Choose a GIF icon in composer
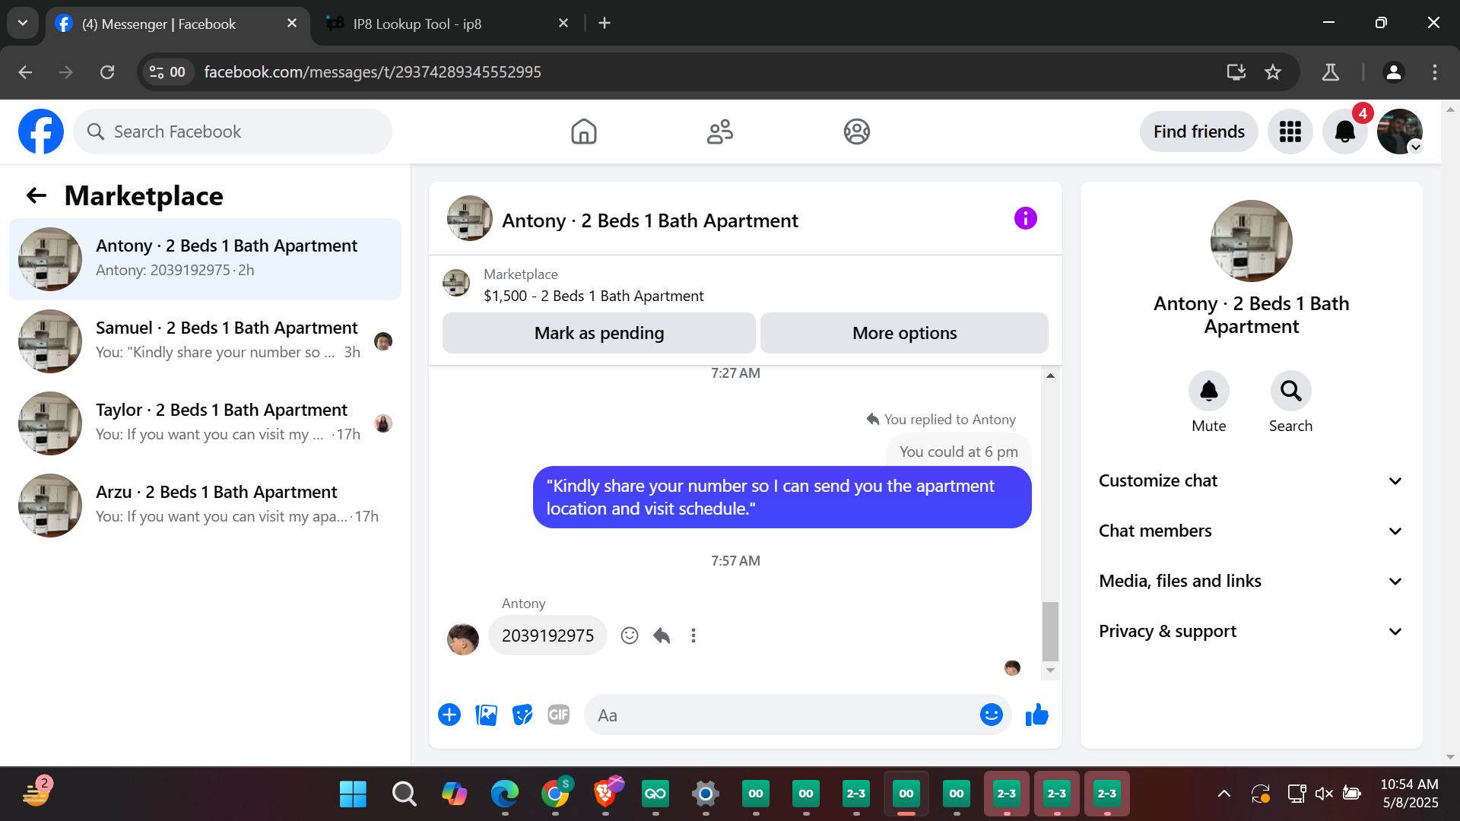This screenshot has width=1460, height=821. click(x=559, y=715)
